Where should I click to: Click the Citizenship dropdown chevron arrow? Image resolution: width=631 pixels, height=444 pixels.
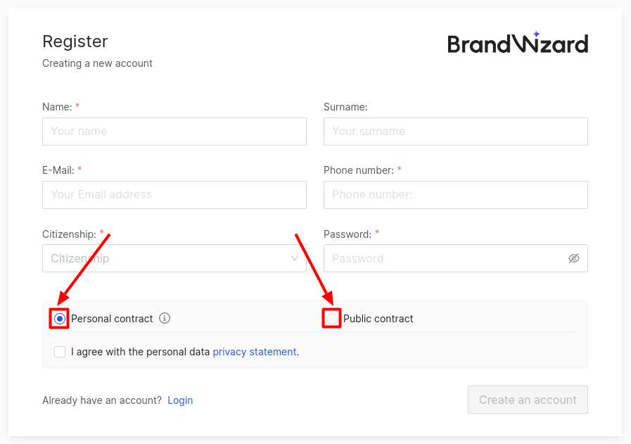pyautogui.click(x=295, y=258)
